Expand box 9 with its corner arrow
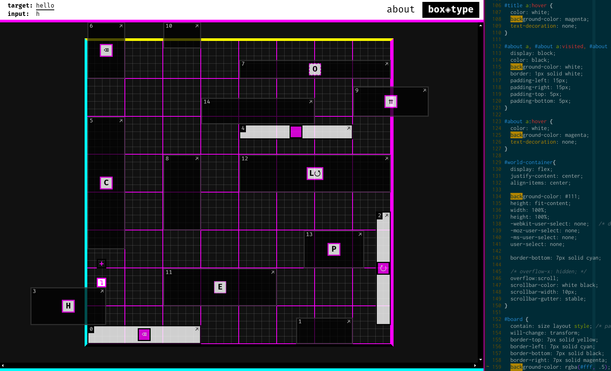The height and width of the screenshot is (371, 611). [x=425, y=91]
